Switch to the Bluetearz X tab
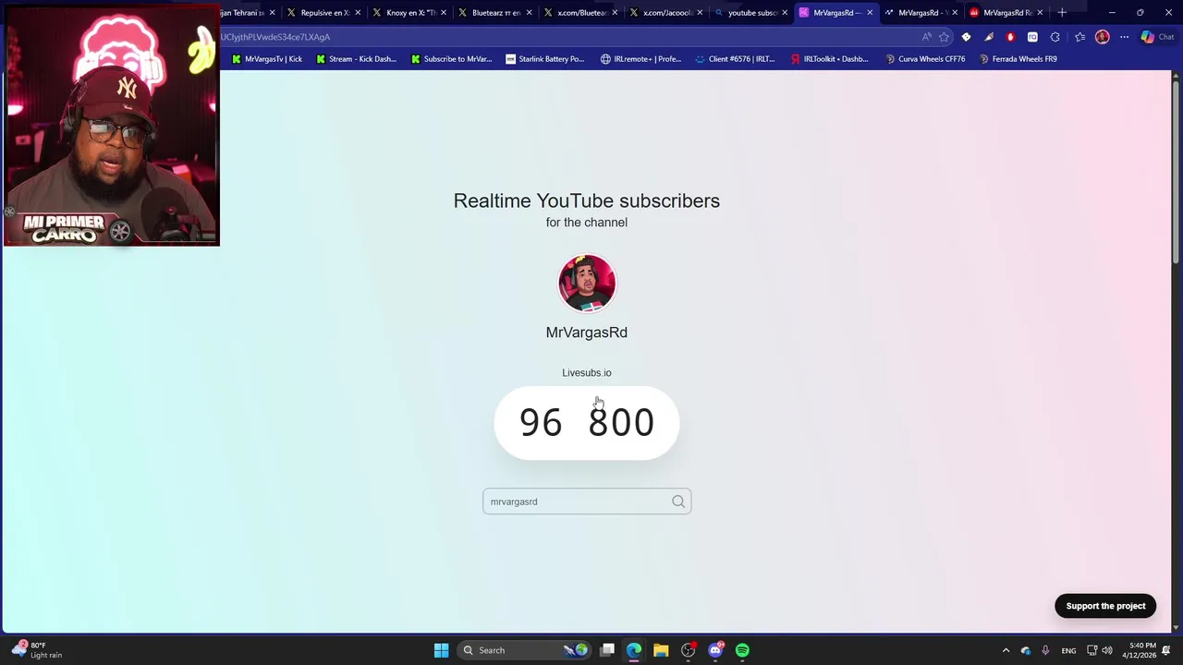Screen dimensions: 1183x665 [495, 13]
